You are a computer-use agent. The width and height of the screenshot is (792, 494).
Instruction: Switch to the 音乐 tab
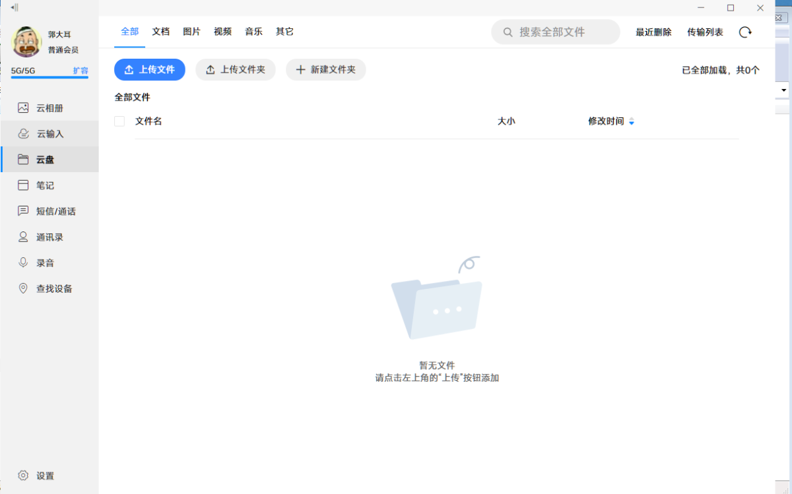[253, 31]
